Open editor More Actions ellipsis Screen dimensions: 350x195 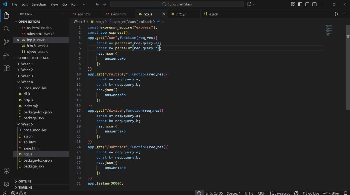(x=344, y=14)
